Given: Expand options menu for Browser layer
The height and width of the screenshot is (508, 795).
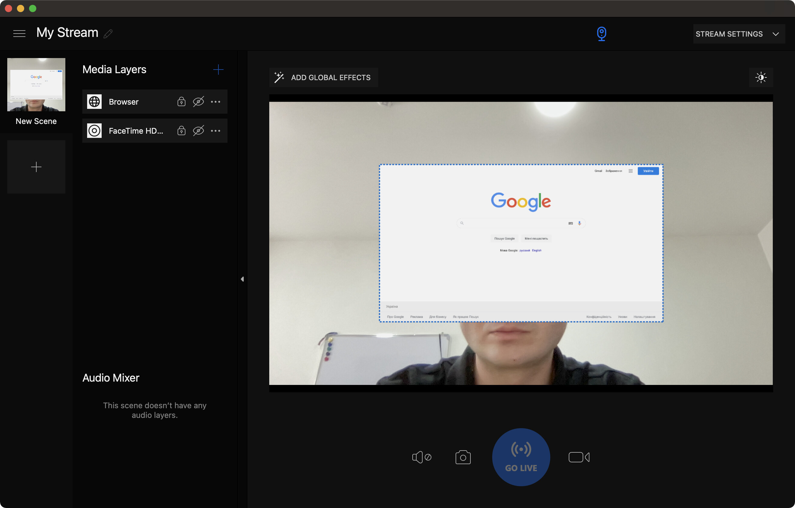Looking at the screenshot, I should tap(215, 101).
